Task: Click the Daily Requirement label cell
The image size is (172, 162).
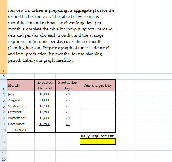Action: point(98,136)
